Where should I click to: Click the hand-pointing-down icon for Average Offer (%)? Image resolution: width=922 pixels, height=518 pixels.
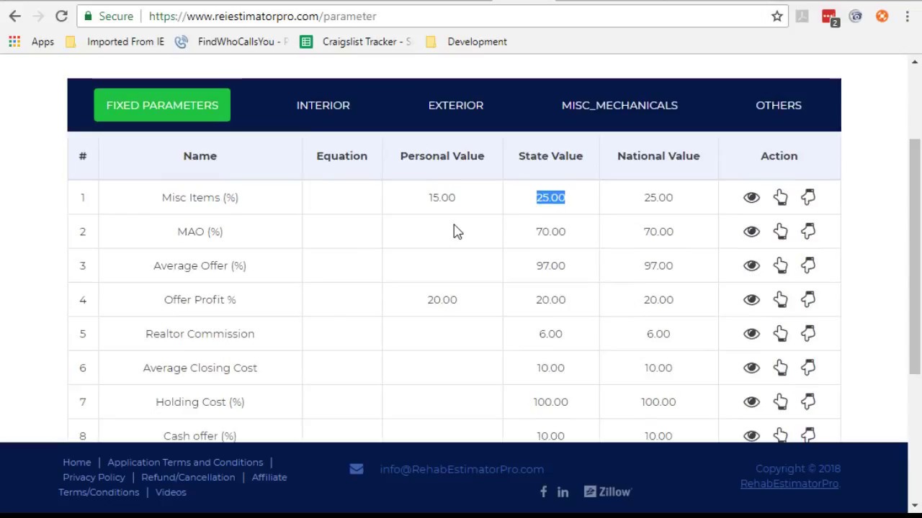coord(808,265)
